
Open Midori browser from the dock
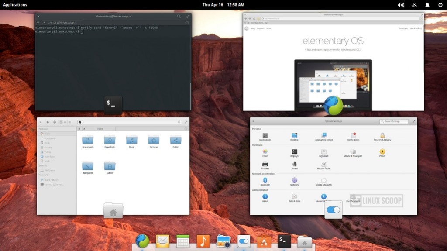pyautogui.click(x=142, y=241)
